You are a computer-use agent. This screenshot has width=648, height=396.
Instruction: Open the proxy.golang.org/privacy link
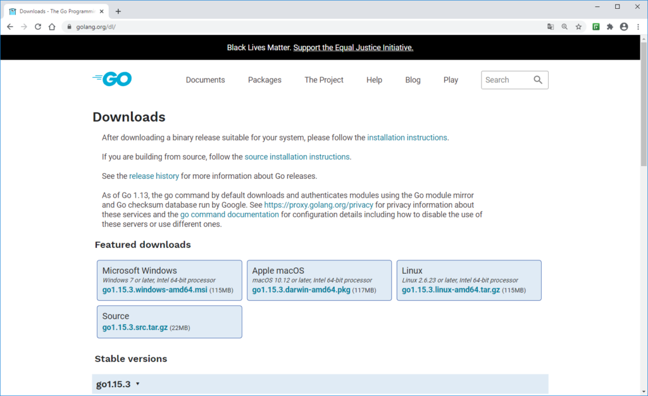tap(319, 205)
